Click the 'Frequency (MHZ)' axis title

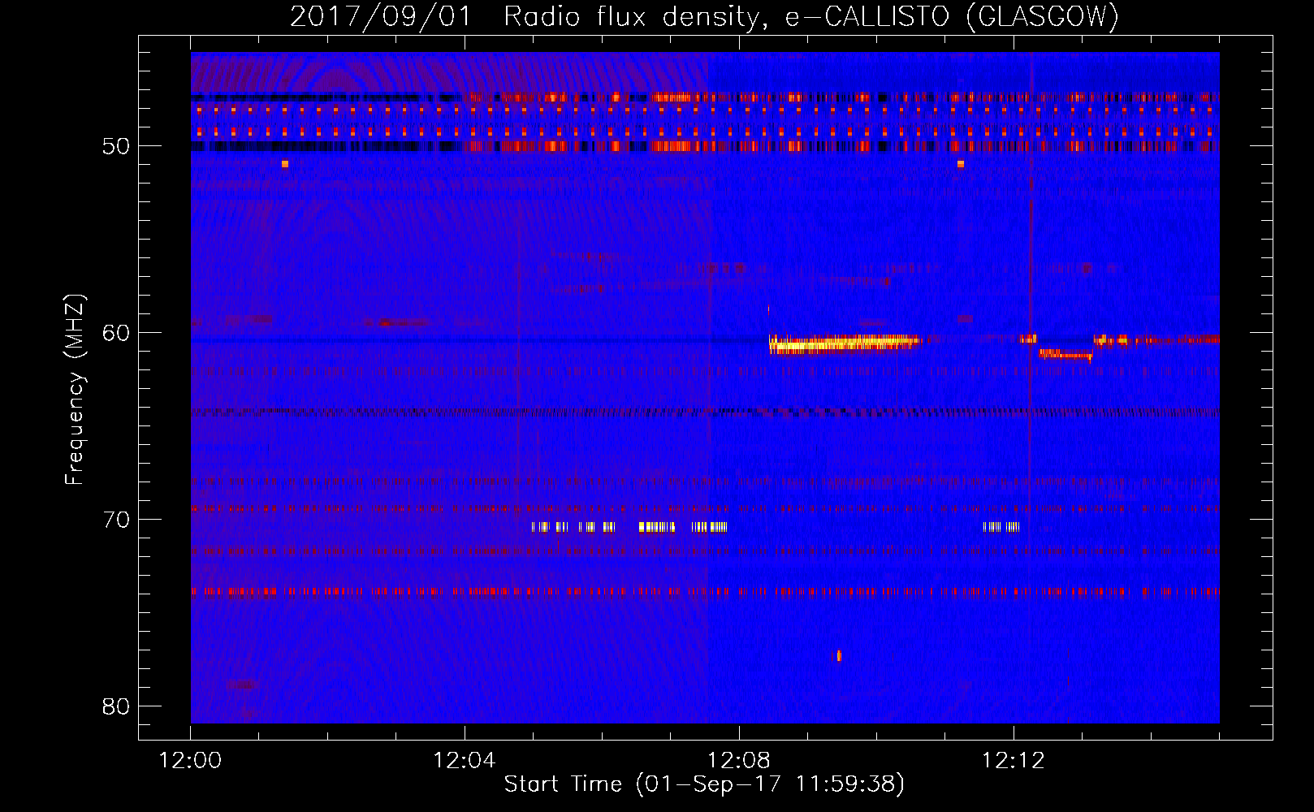pyautogui.click(x=75, y=390)
